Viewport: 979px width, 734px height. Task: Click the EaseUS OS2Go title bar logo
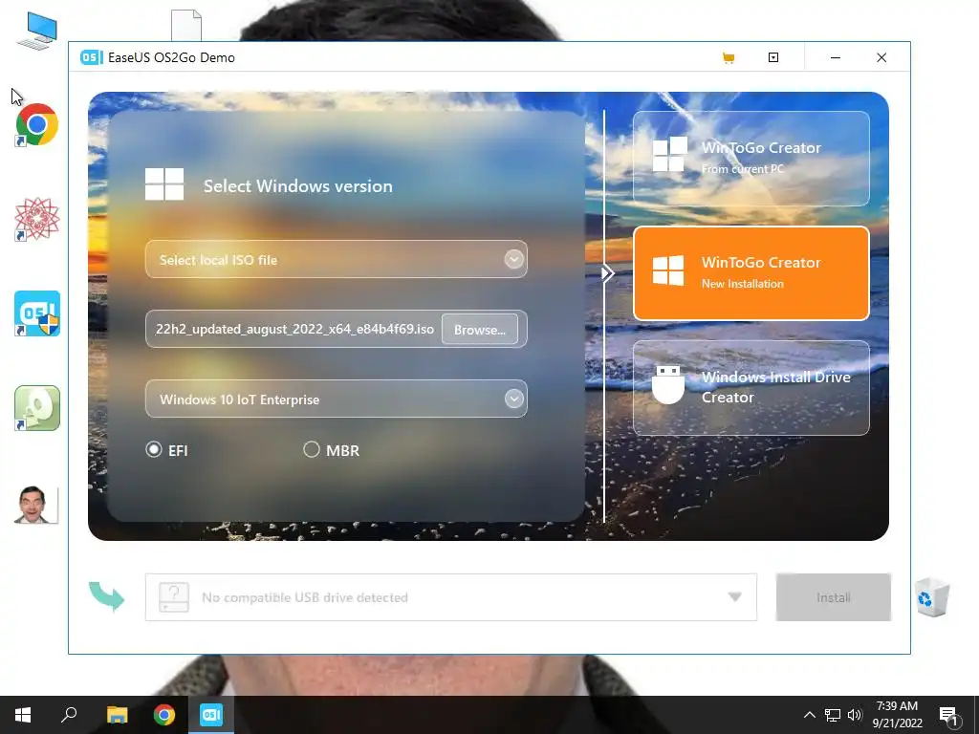tap(91, 57)
